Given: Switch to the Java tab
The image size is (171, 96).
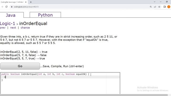Looking at the screenshot, I should pos(11,15).
